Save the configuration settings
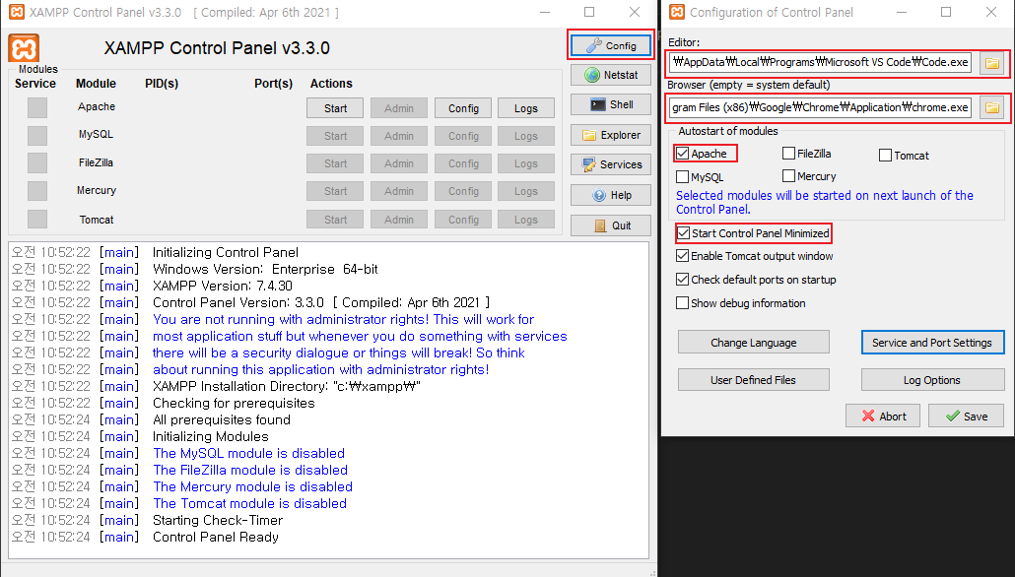 [966, 416]
